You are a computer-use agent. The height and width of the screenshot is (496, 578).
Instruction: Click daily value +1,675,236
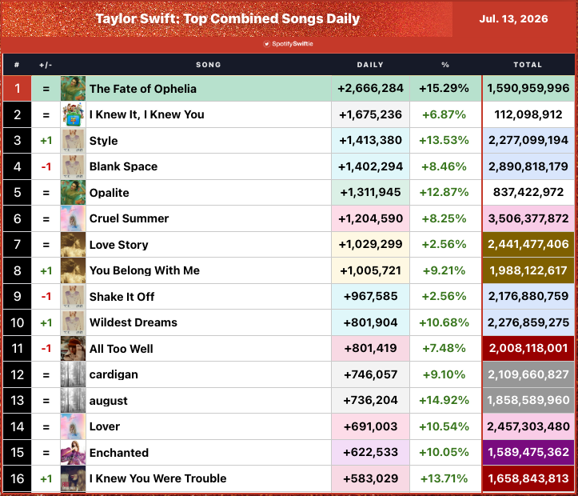click(370, 114)
